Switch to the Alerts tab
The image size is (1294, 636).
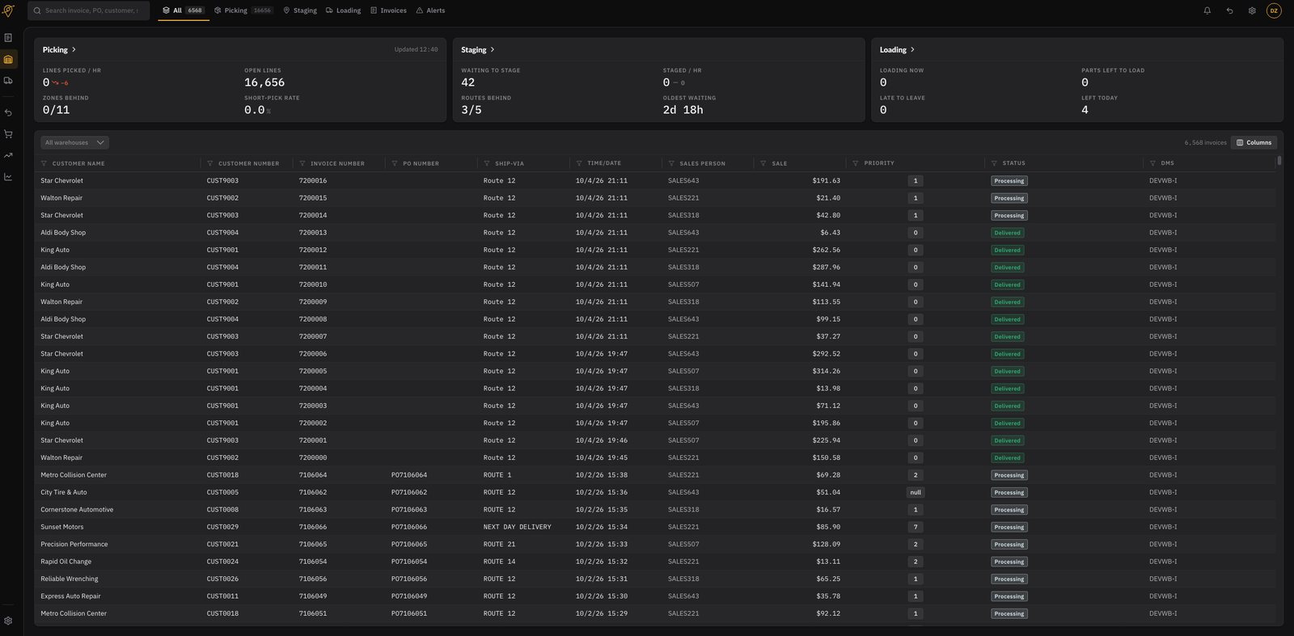(430, 11)
